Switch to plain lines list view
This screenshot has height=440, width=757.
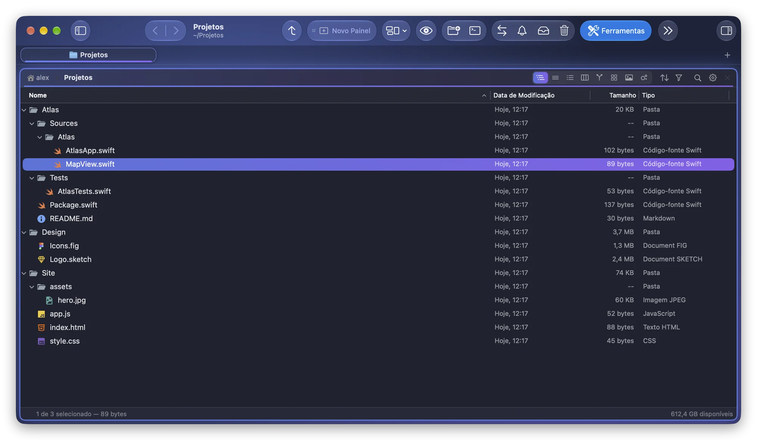pos(555,78)
